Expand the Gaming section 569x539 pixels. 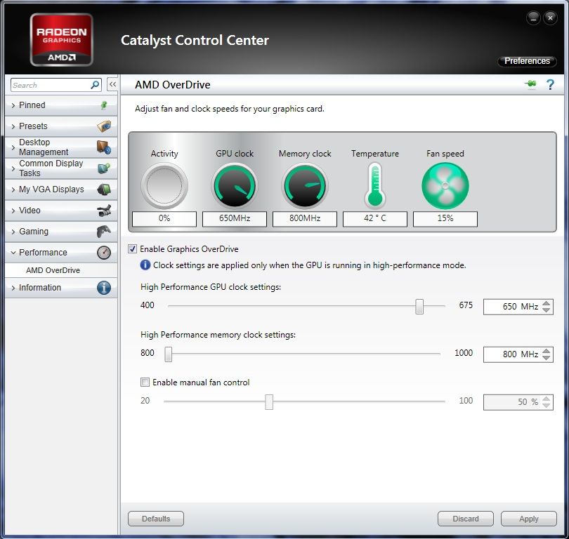pos(58,232)
